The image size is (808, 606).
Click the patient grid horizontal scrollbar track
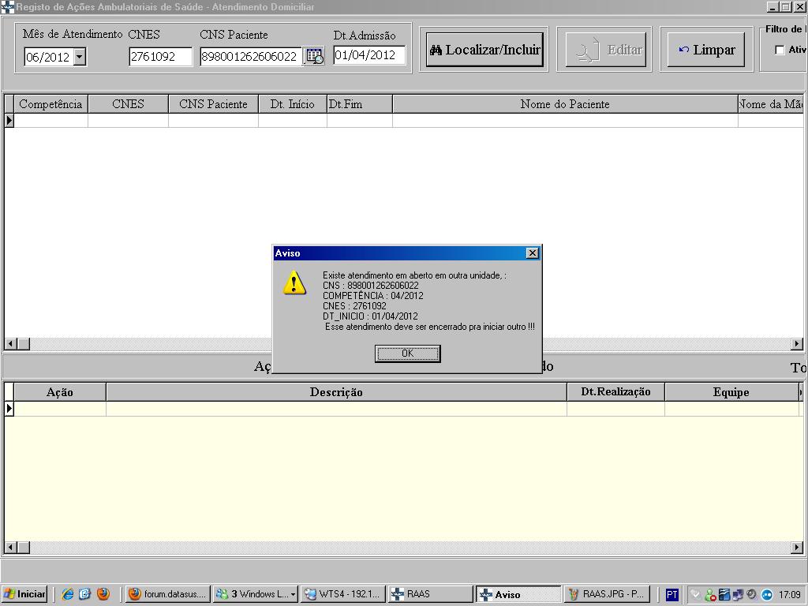[395, 344]
